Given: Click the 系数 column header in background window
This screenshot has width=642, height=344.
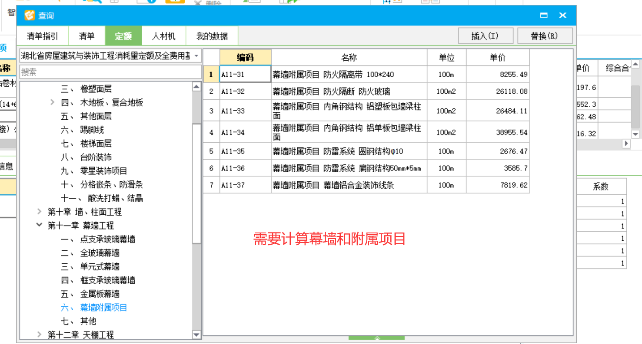Looking at the screenshot, I should (x=601, y=187).
